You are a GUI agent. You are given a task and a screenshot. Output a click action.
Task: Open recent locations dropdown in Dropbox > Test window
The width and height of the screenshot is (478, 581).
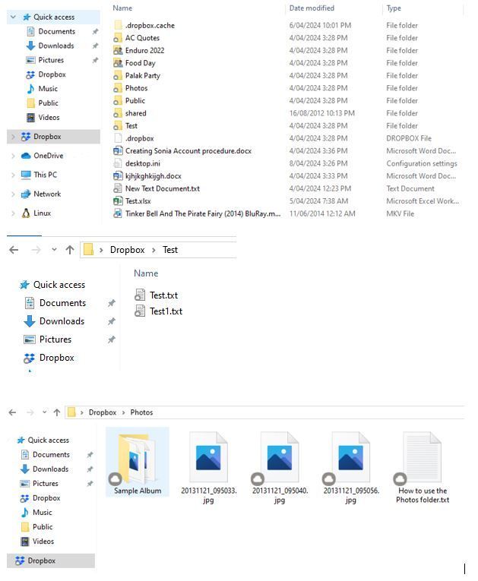tap(54, 250)
